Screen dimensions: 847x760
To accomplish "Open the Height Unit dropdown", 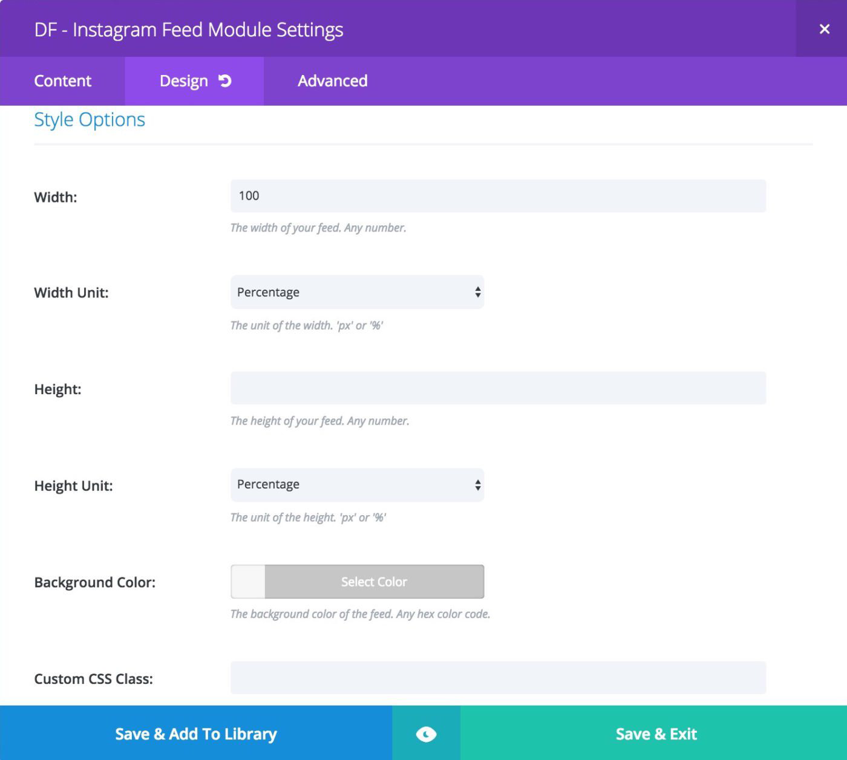I will tap(357, 485).
